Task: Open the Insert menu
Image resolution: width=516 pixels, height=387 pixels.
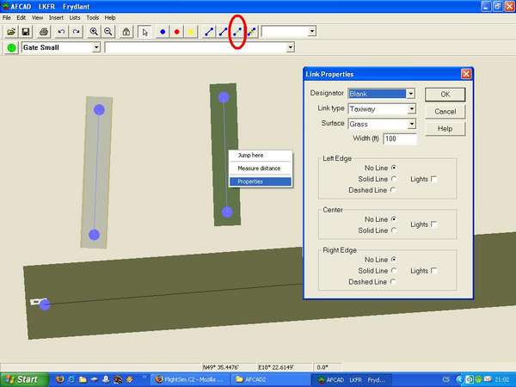Action: click(x=56, y=17)
